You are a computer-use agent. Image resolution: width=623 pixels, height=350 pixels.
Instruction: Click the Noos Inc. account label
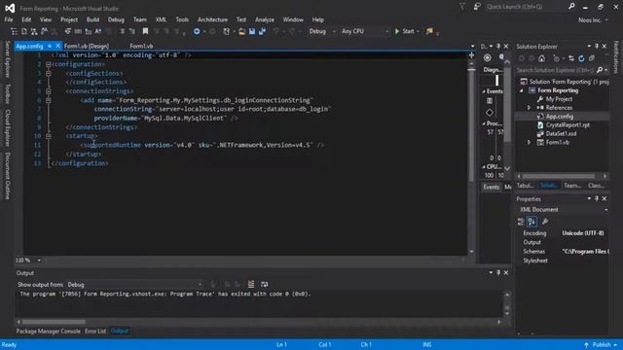[590, 19]
